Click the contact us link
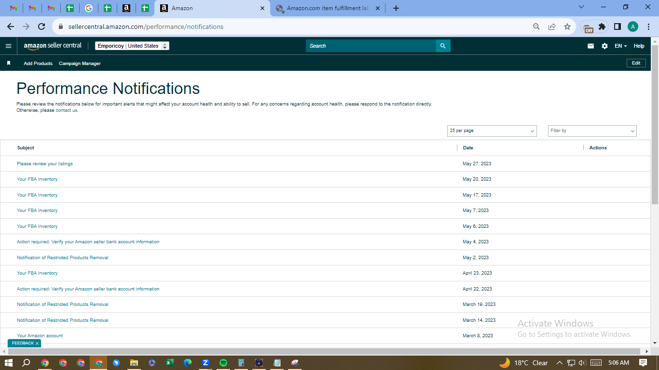Viewport: 659px width, 370px height. [x=67, y=110]
